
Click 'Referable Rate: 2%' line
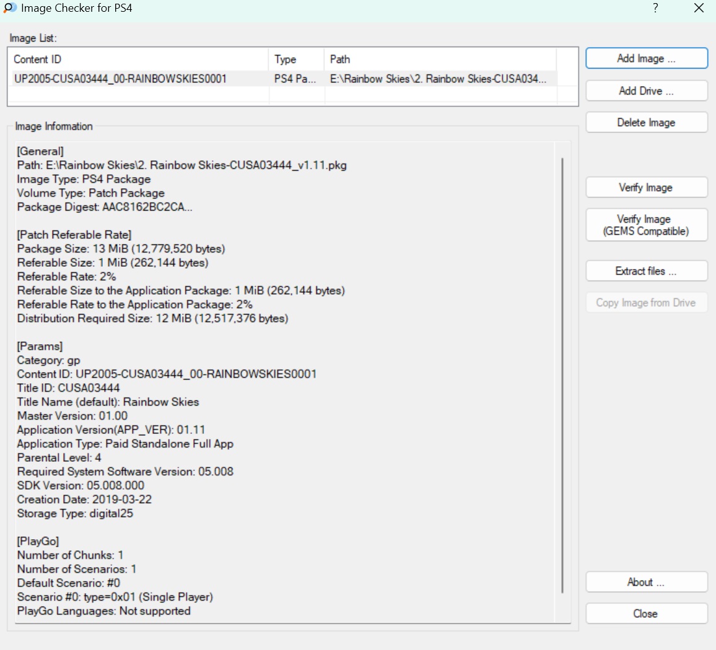66,277
